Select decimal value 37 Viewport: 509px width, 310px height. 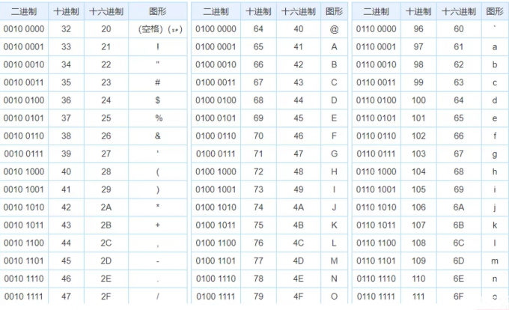point(66,118)
